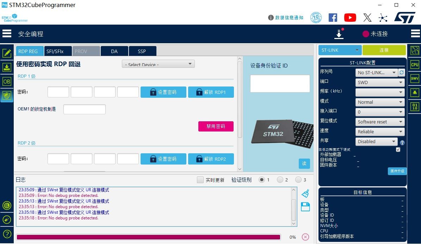Click the OEM1 的锁定机制是 input field
The height and width of the screenshot is (244, 421).
[x=84, y=109]
